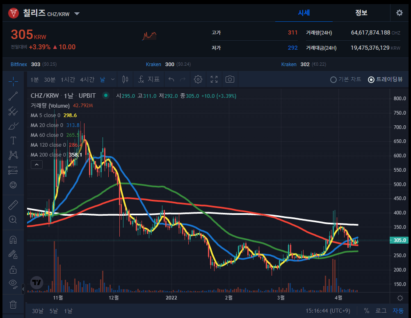Open the CHZ/KRW market dropdown arrow
Screen dimensions: 411x318
tap(77, 14)
